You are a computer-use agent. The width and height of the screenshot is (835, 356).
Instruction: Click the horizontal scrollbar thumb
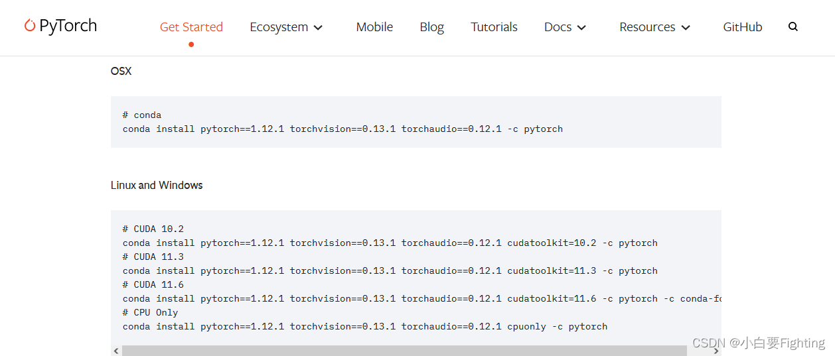[404, 351]
